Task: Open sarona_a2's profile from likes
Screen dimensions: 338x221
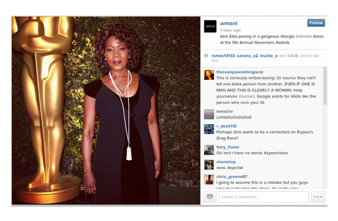Action: click(248, 56)
